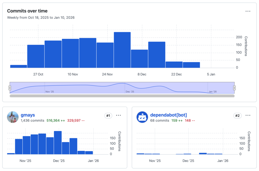The width and height of the screenshot is (259, 171).
Task: Click the #1 rank badge
Action: pos(108,116)
